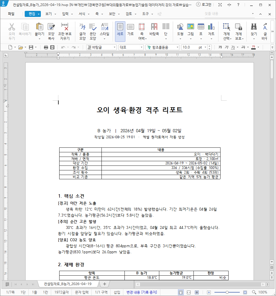
Task: Click the Paste (붙이기) clipboard icon
Action: click(40, 27)
